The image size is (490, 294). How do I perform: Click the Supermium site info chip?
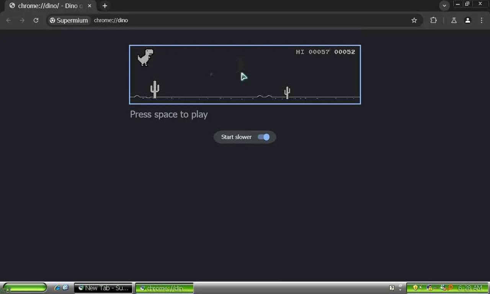[69, 20]
